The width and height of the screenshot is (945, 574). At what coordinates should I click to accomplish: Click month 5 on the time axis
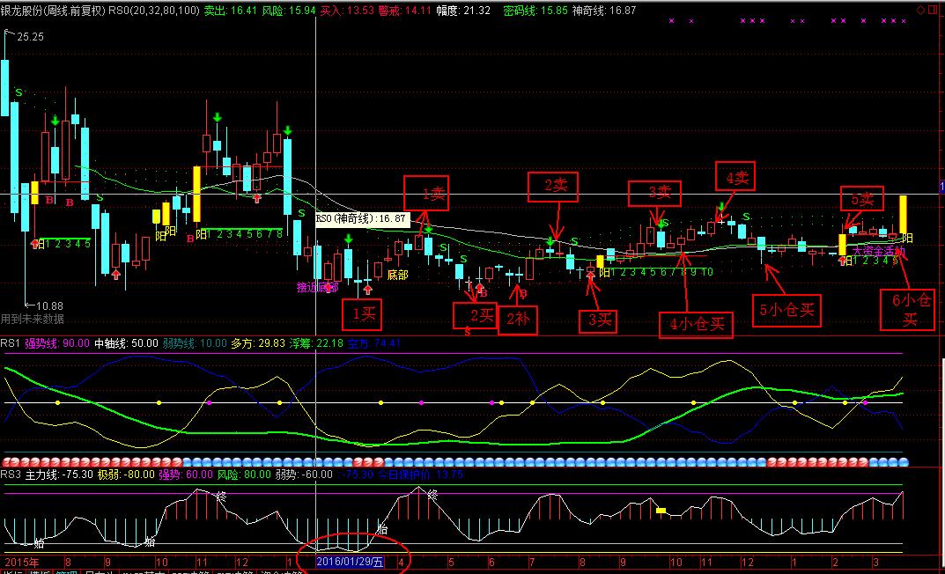point(451,563)
